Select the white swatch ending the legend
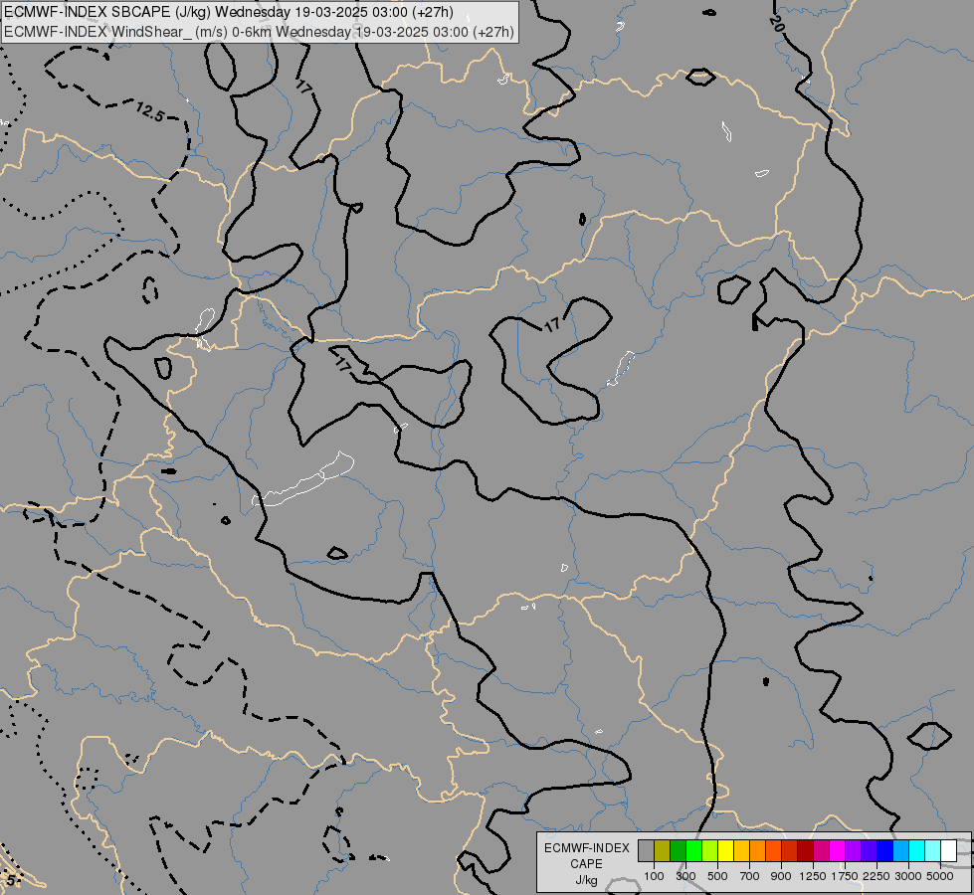 [948, 850]
